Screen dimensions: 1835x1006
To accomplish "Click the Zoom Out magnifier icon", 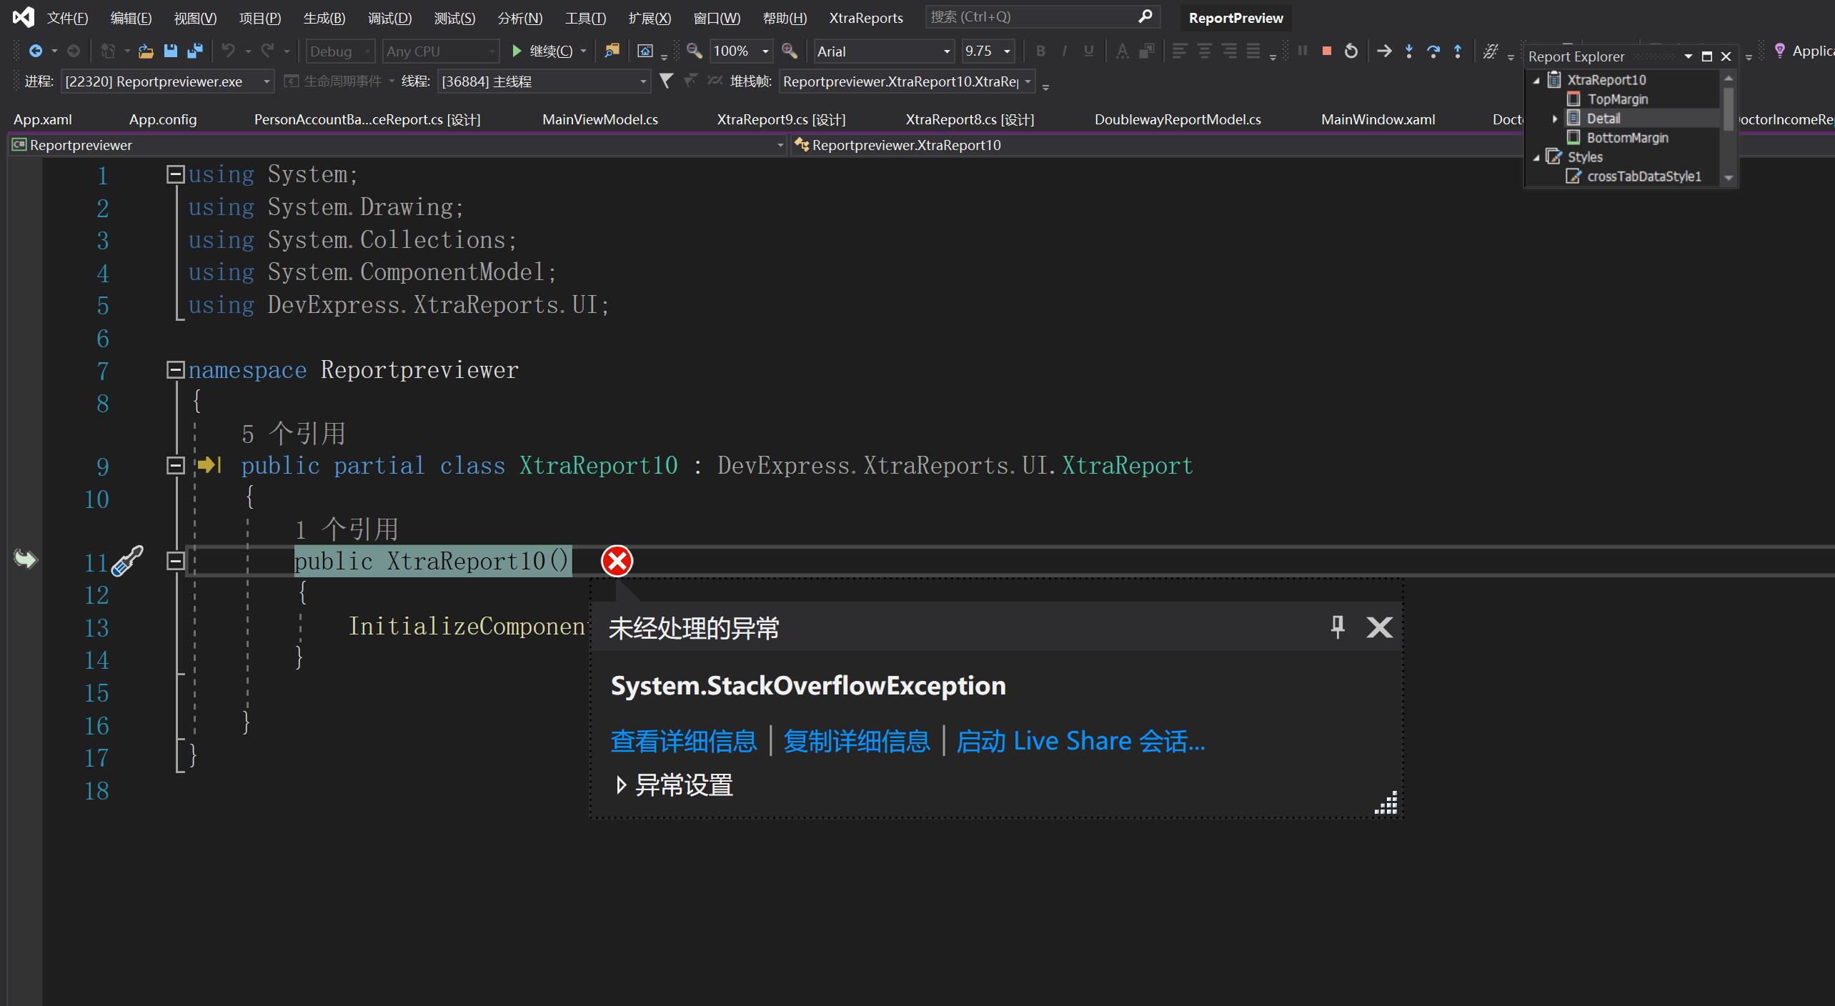I will pyautogui.click(x=693, y=51).
